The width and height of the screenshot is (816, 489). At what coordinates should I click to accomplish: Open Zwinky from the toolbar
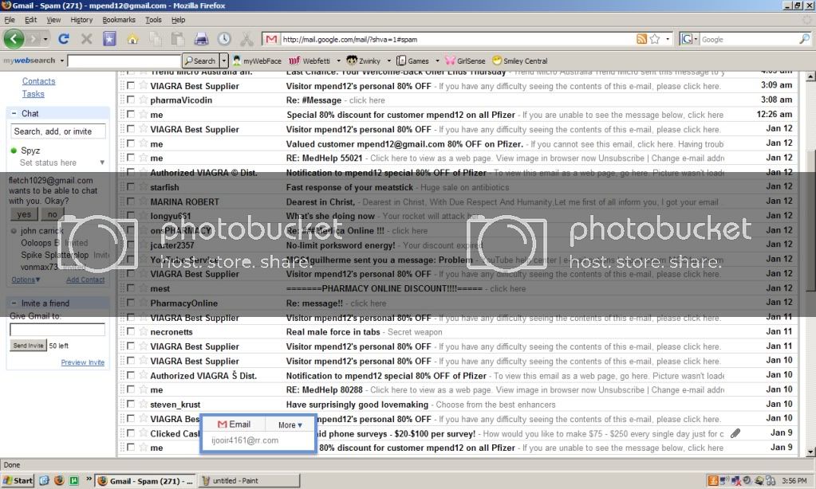pos(363,61)
